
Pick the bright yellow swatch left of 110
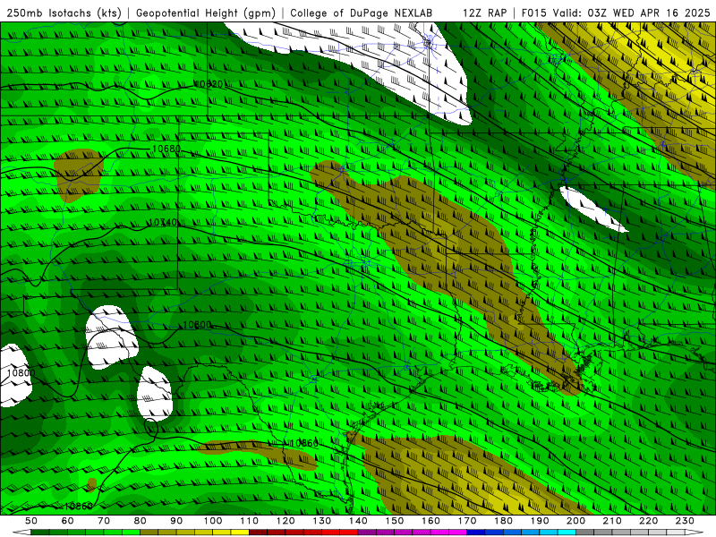[240, 533]
